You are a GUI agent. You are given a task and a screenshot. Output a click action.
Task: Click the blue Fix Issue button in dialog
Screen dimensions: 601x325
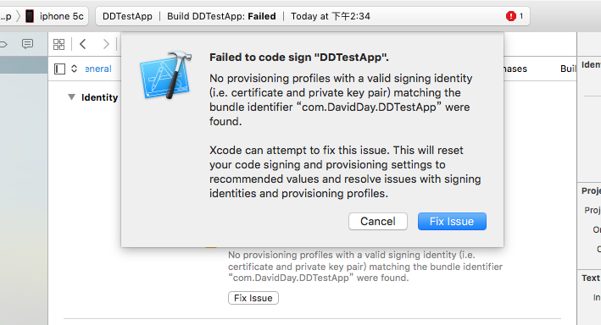coord(452,221)
